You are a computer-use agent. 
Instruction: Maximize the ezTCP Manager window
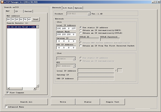coord(156,2)
